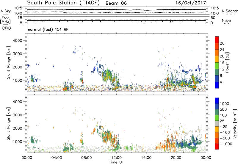
Task: Click the Velocity colorbar tick label '-1000'
Action: pyautogui.click(x=226, y=144)
